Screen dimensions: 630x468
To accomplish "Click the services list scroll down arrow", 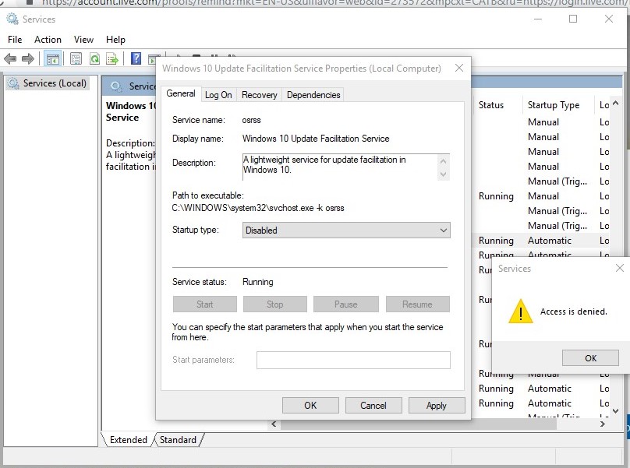I will pyautogui.click(x=615, y=411).
